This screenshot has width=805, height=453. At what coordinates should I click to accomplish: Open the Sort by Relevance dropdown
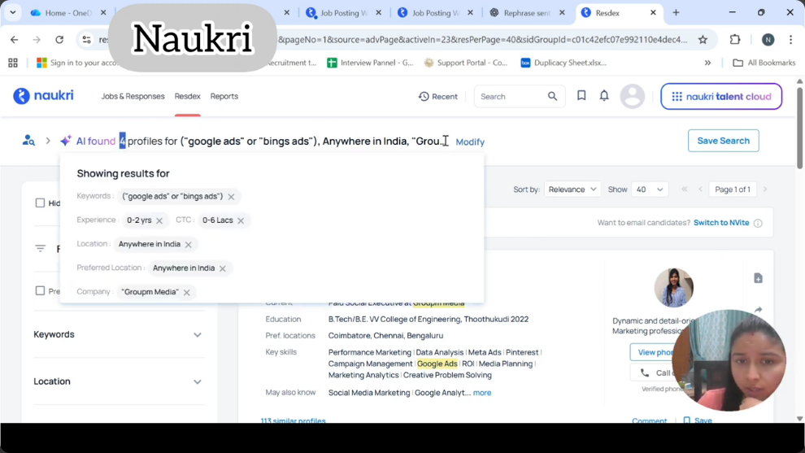[572, 189]
